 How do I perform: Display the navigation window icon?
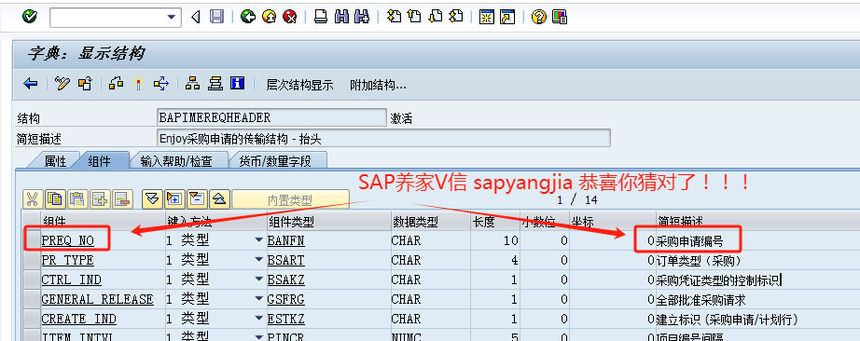215,84
